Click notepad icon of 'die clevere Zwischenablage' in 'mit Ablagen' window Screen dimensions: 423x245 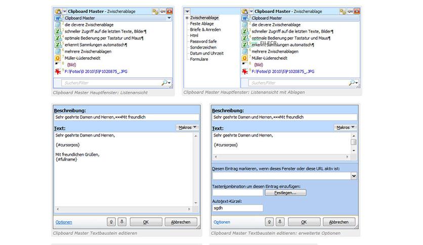pyautogui.click(x=245, y=25)
